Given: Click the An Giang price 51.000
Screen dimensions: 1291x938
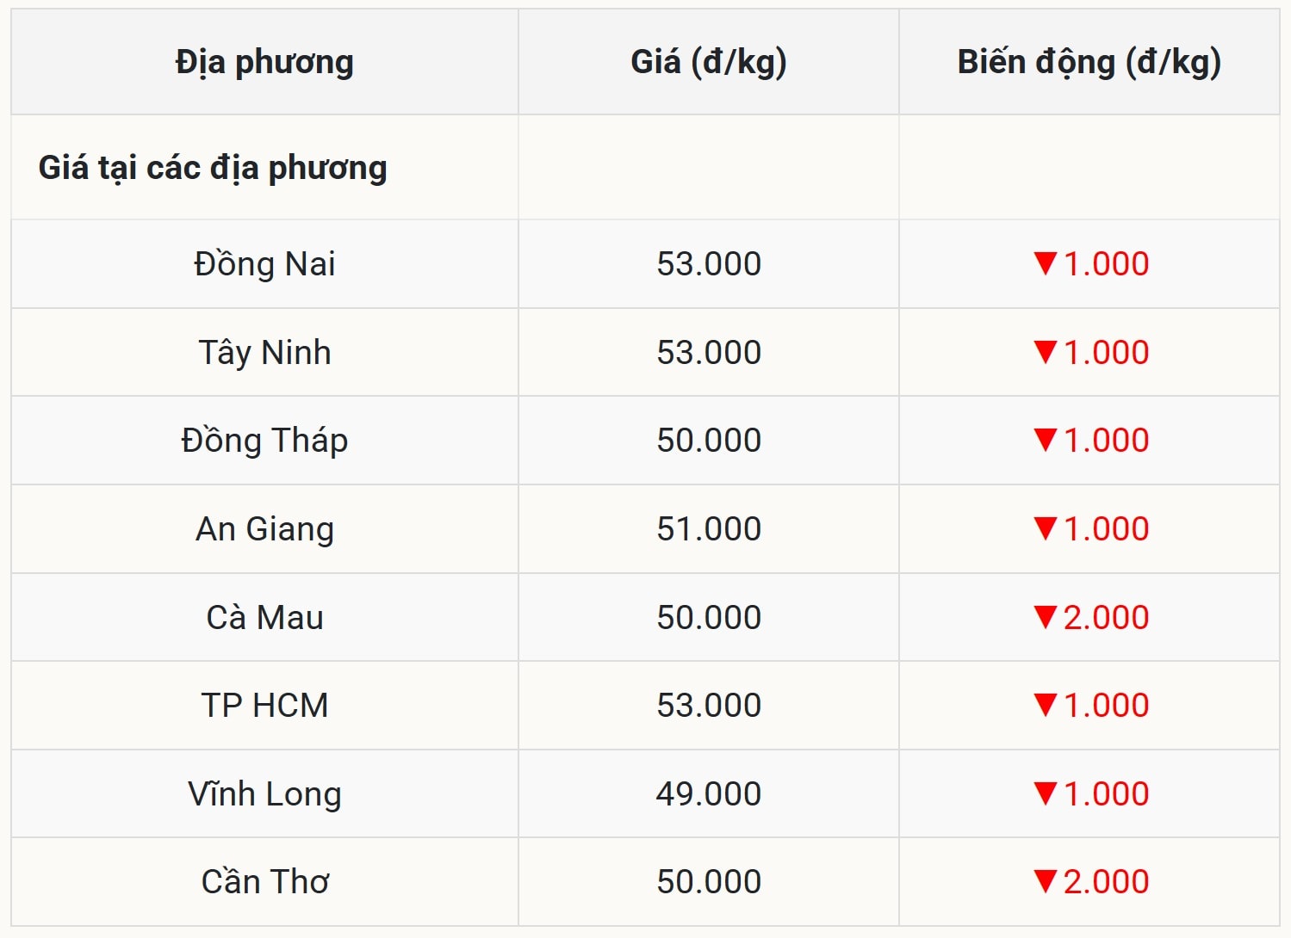Looking at the screenshot, I should [x=708, y=528].
